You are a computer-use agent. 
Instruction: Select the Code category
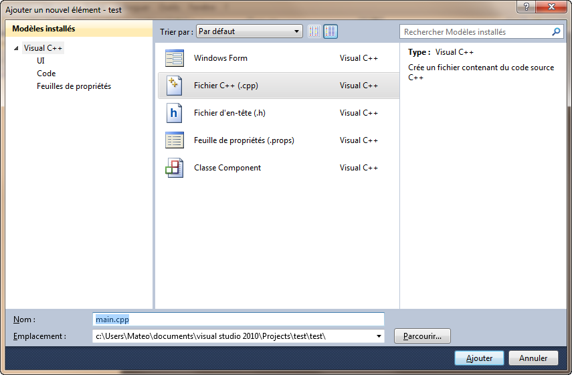pyautogui.click(x=46, y=74)
